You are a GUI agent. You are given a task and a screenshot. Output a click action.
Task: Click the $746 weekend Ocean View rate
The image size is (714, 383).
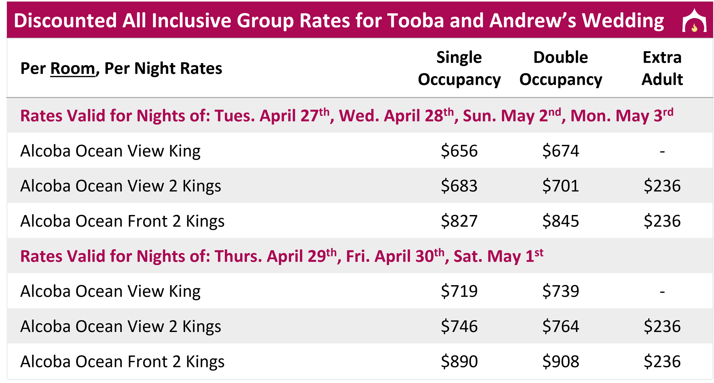point(459,326)
